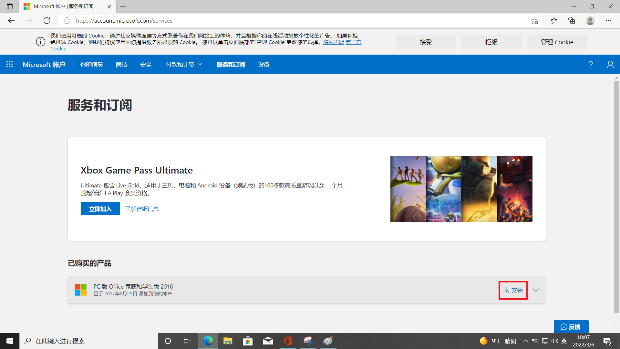Click the page vertical scrollbar
The image size is (620, 349).
(x=616, y=196)
